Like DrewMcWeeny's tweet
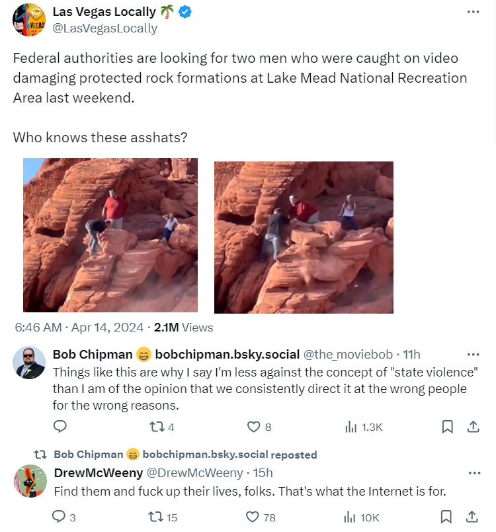The height and width of the screenshot is (532, 496). (253, 517)
